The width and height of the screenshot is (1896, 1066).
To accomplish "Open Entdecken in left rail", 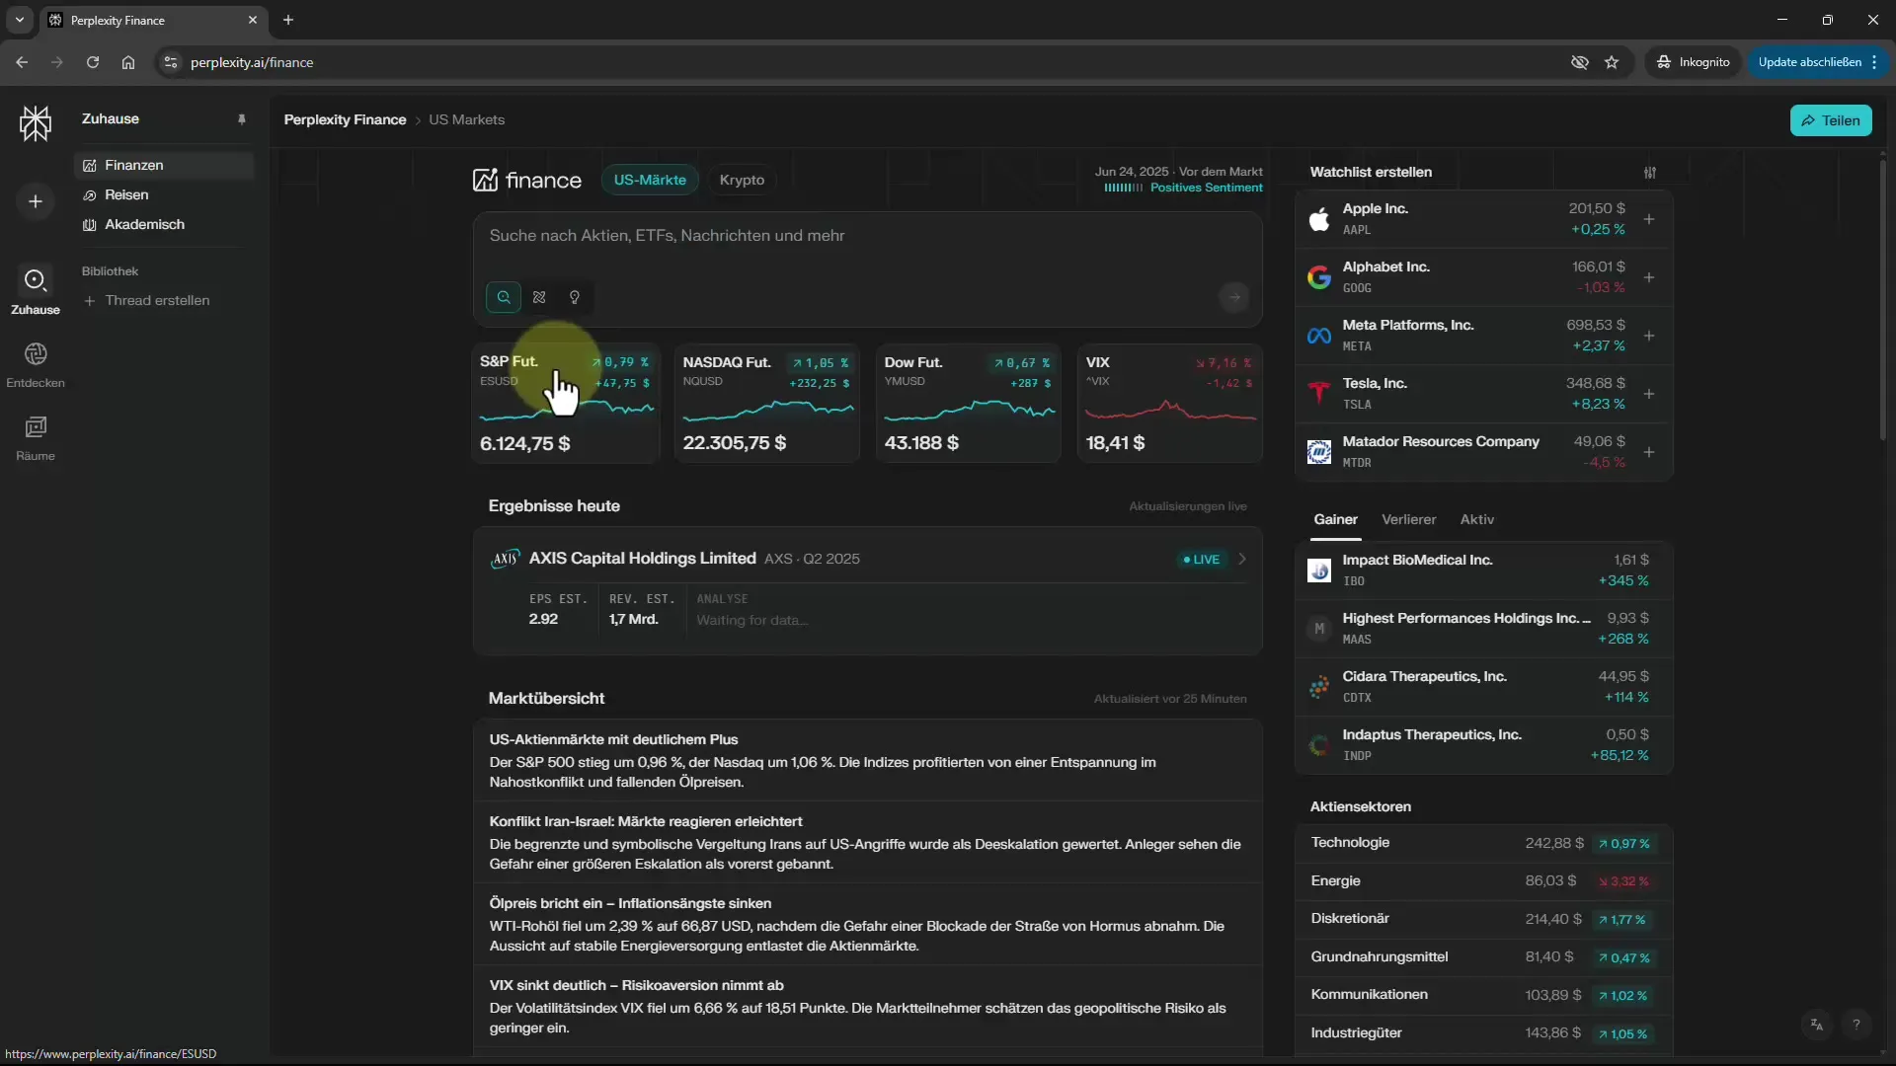I will click(x=36, y=364).
